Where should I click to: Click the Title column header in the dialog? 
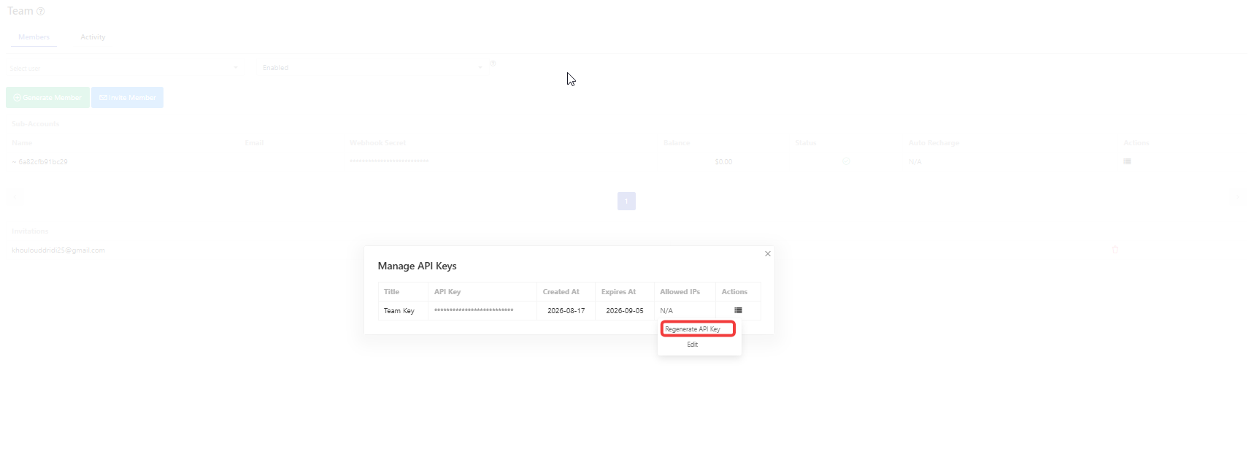(391, 292)
